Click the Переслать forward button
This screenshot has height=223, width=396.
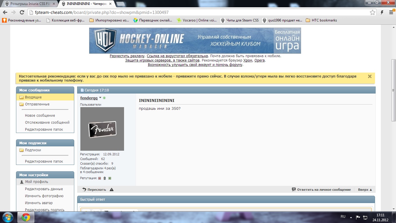click(94, 190)
